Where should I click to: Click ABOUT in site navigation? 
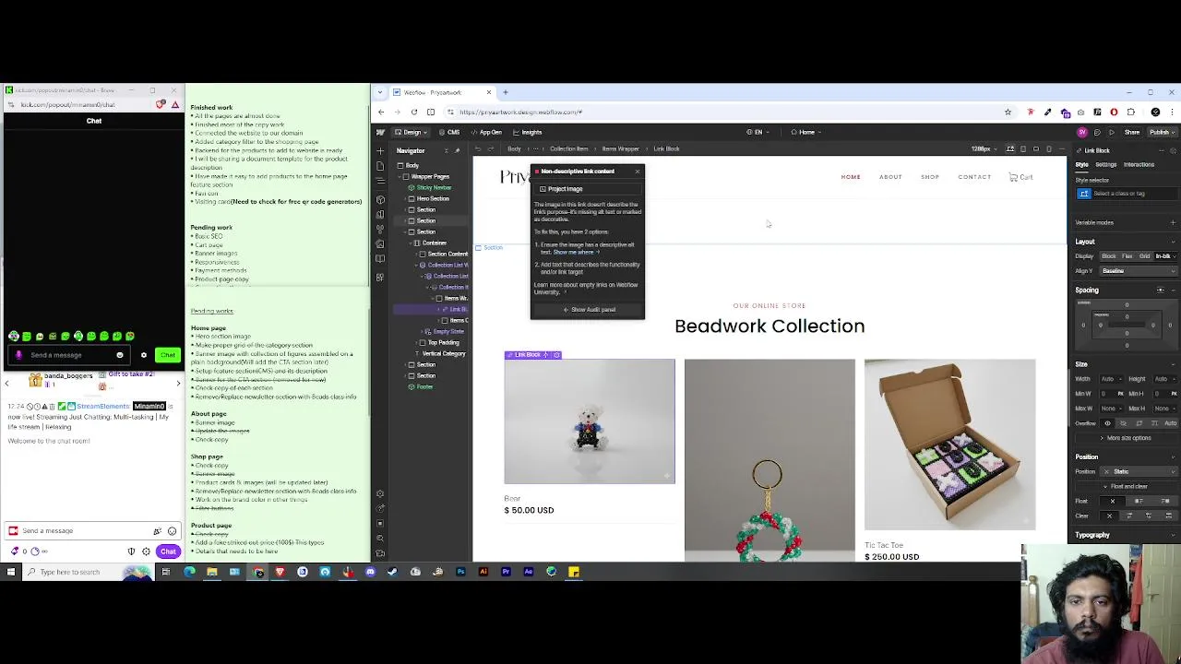click(x=890, y=177)
